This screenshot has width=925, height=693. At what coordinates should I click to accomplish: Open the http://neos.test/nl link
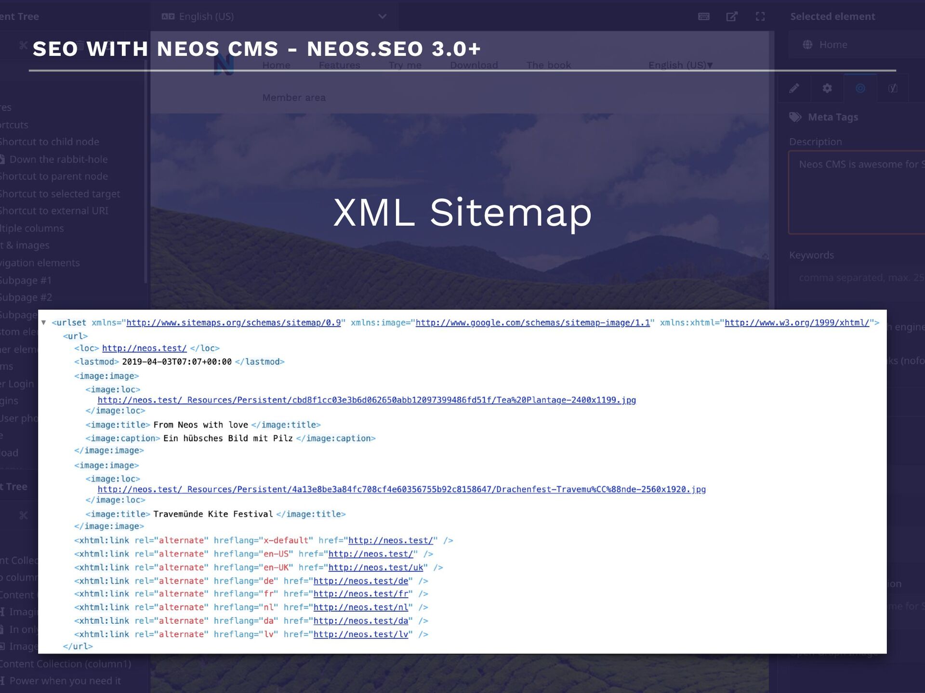(360, 608)
